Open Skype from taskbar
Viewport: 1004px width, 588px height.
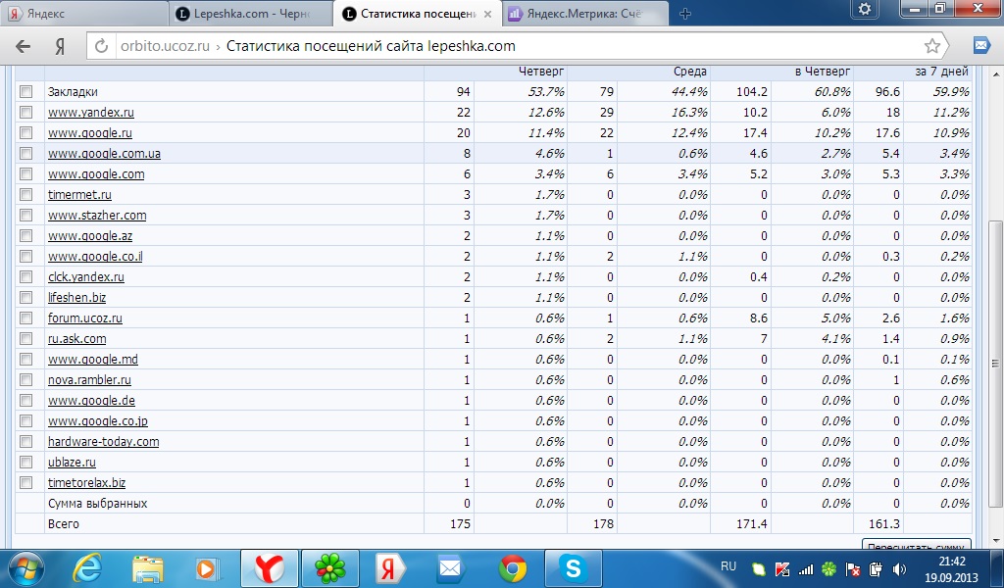(573, 568)
